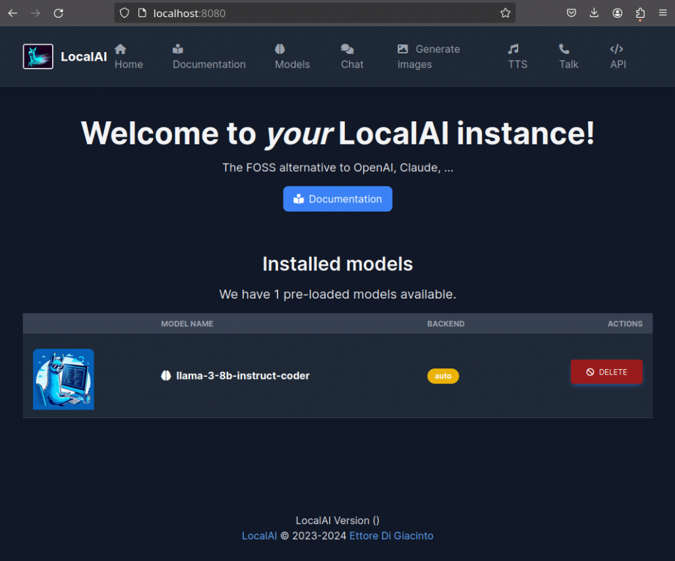Go to Generate images page
This screenshot has height=561, width=675.
428,57
